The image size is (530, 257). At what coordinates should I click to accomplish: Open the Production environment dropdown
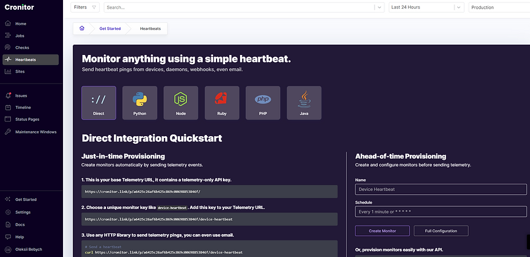[x=499, y=7]
